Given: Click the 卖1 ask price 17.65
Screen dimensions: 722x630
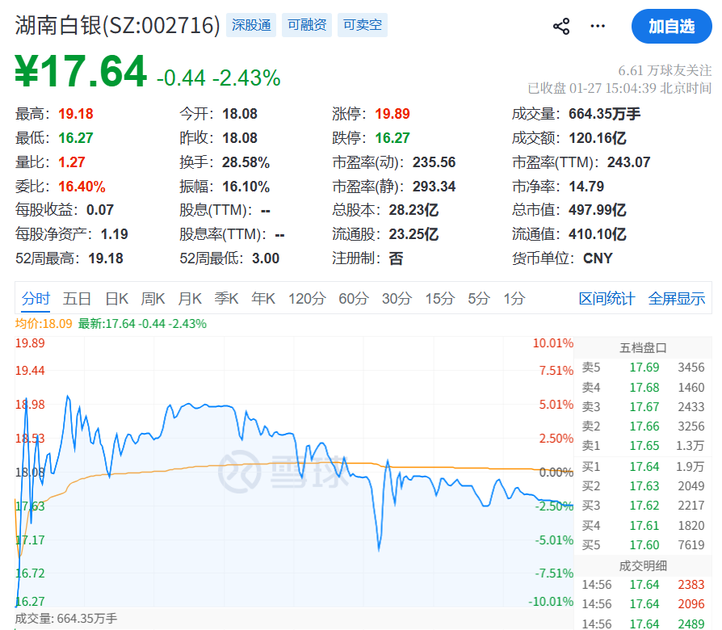Looking at the screenshot, I should point(644,446).
